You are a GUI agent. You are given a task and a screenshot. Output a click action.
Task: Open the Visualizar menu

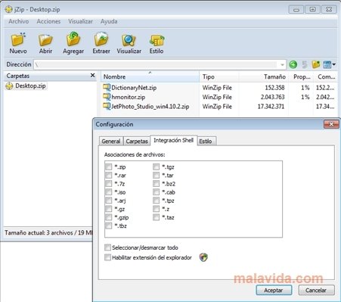click(x=80, y=21)
